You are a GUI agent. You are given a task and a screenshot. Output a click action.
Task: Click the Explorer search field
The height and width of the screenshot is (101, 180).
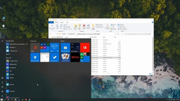[x=136, y=34]
